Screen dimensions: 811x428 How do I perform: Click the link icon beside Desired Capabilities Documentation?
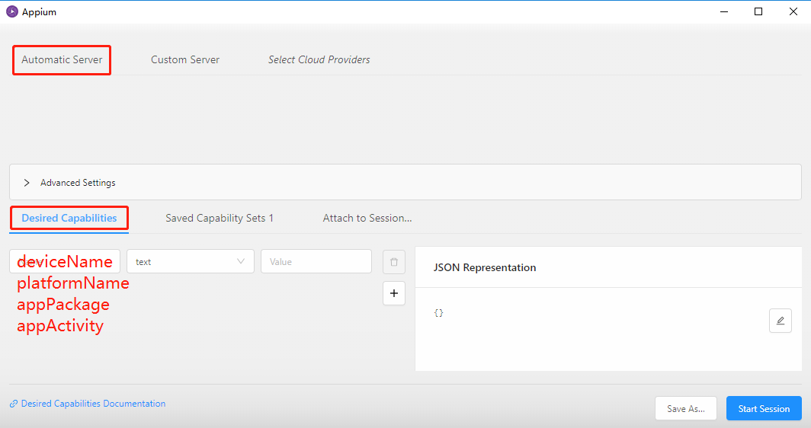pyautogui.click(x=14, y=404)
